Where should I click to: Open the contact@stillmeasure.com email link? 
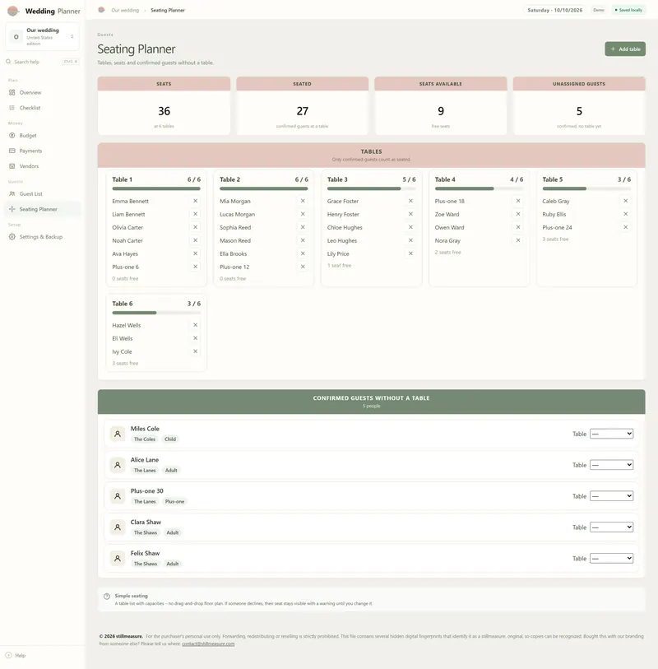(208, 643)
